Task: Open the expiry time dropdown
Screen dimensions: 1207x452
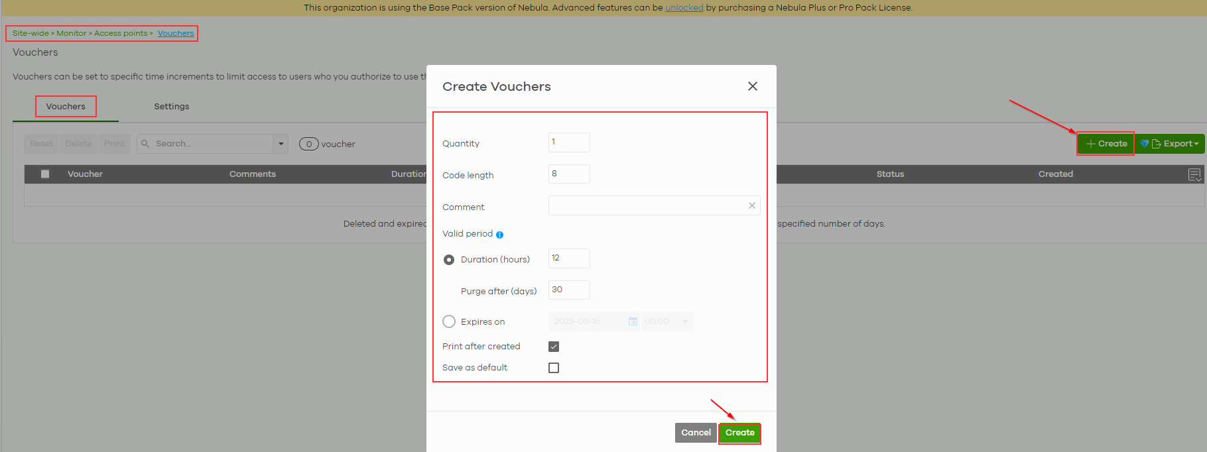Action: click(x=667, y=321)
